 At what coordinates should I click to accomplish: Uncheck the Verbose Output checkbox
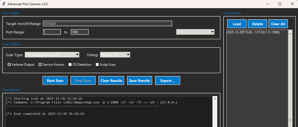(x=9, y=65)
